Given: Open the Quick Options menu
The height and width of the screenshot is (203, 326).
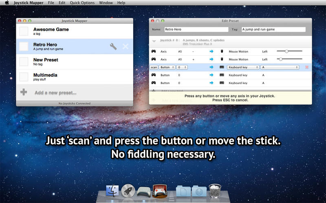Looking at the screenshot, I should point(82,3).
